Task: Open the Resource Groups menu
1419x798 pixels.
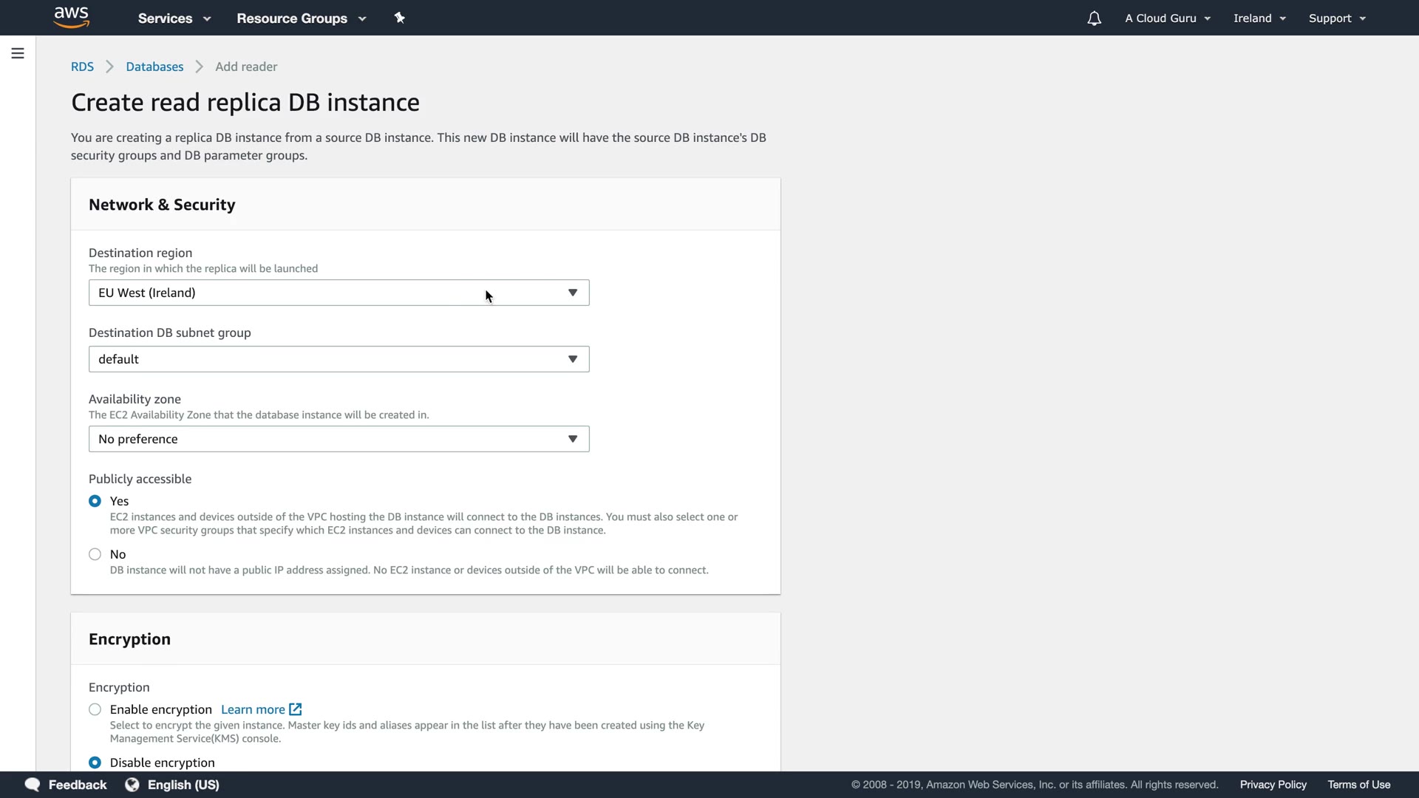Action: coord(301,18)
